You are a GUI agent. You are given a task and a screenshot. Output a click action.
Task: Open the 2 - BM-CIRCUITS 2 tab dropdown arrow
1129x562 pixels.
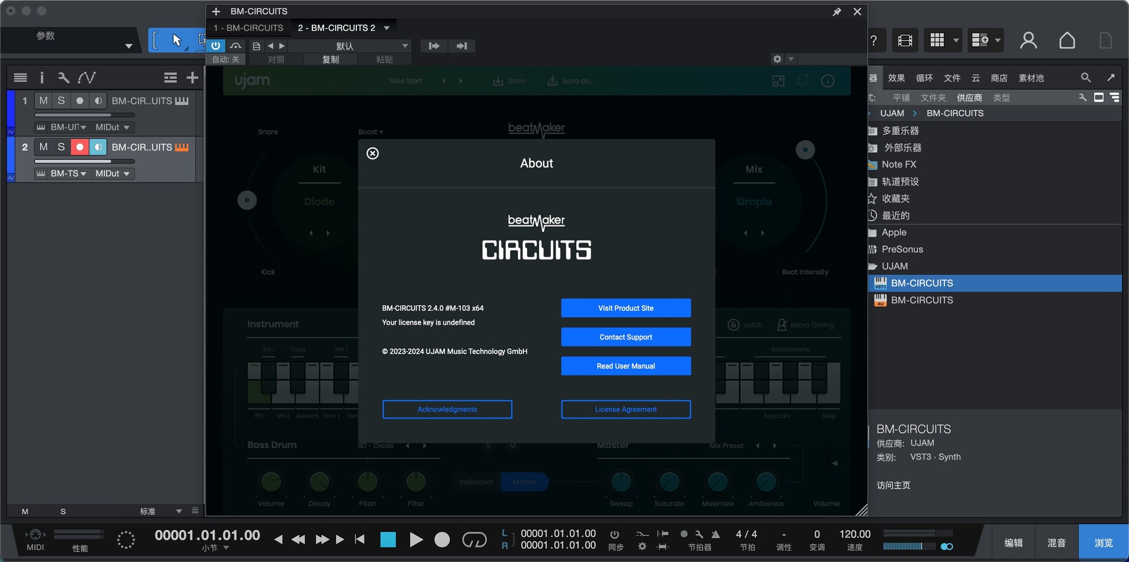coord(386,28)
